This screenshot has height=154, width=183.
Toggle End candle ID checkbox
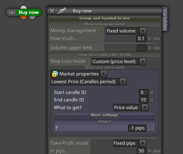[x=151, y=100]
